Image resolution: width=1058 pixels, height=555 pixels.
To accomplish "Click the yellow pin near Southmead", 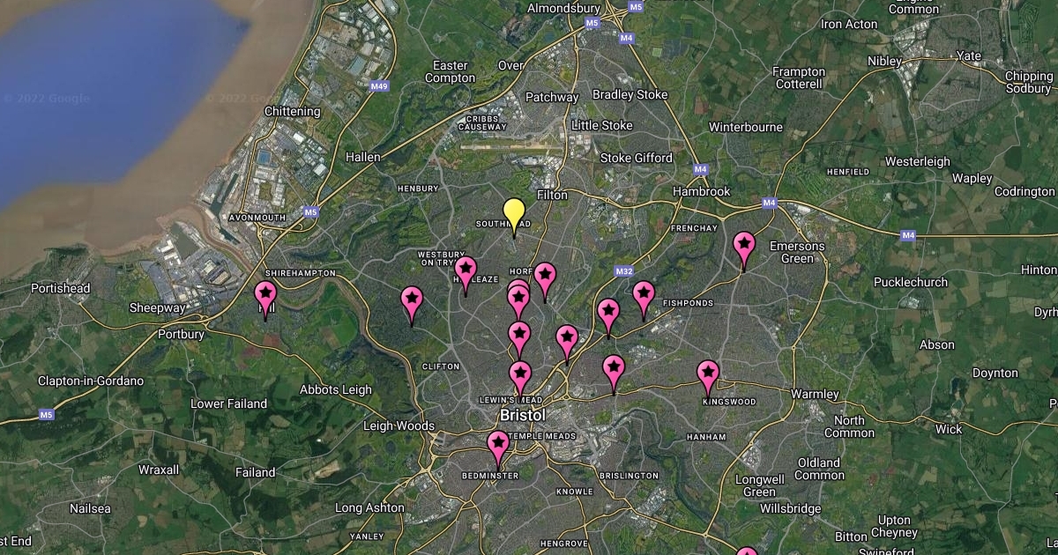I will coord(514,218).
